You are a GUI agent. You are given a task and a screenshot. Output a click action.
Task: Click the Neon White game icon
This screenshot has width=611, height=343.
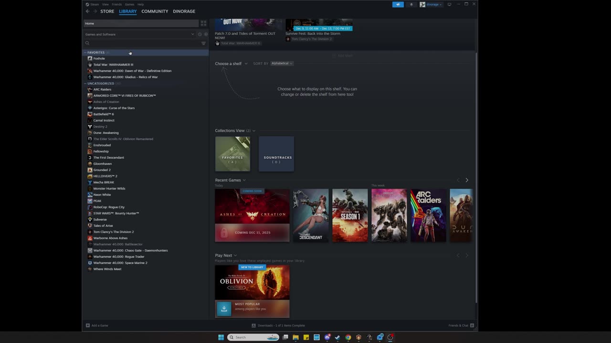pos(90,194)
